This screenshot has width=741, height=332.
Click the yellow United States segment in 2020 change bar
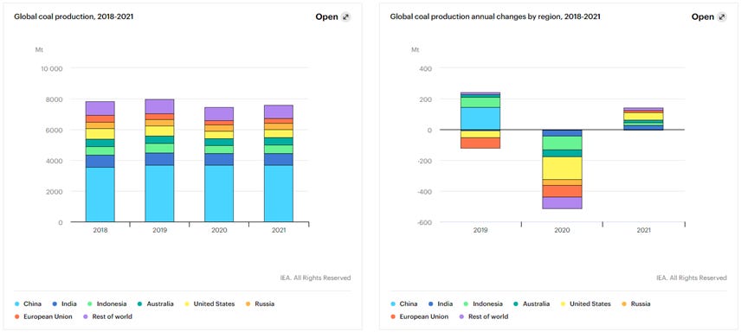[562, 168]
